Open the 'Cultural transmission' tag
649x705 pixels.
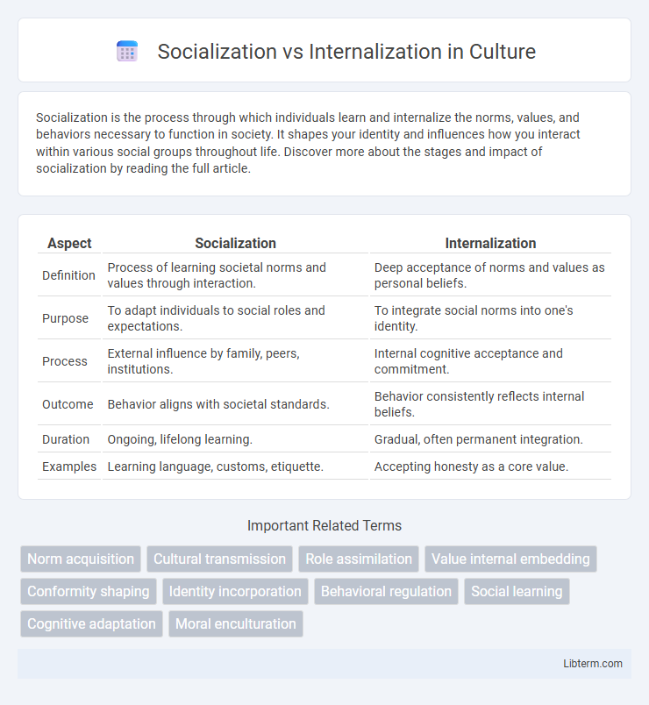219,559
